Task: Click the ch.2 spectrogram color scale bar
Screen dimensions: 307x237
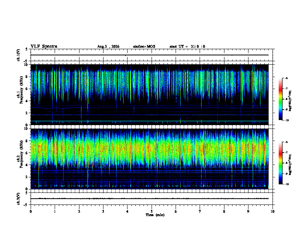Action: click(280, 163)
